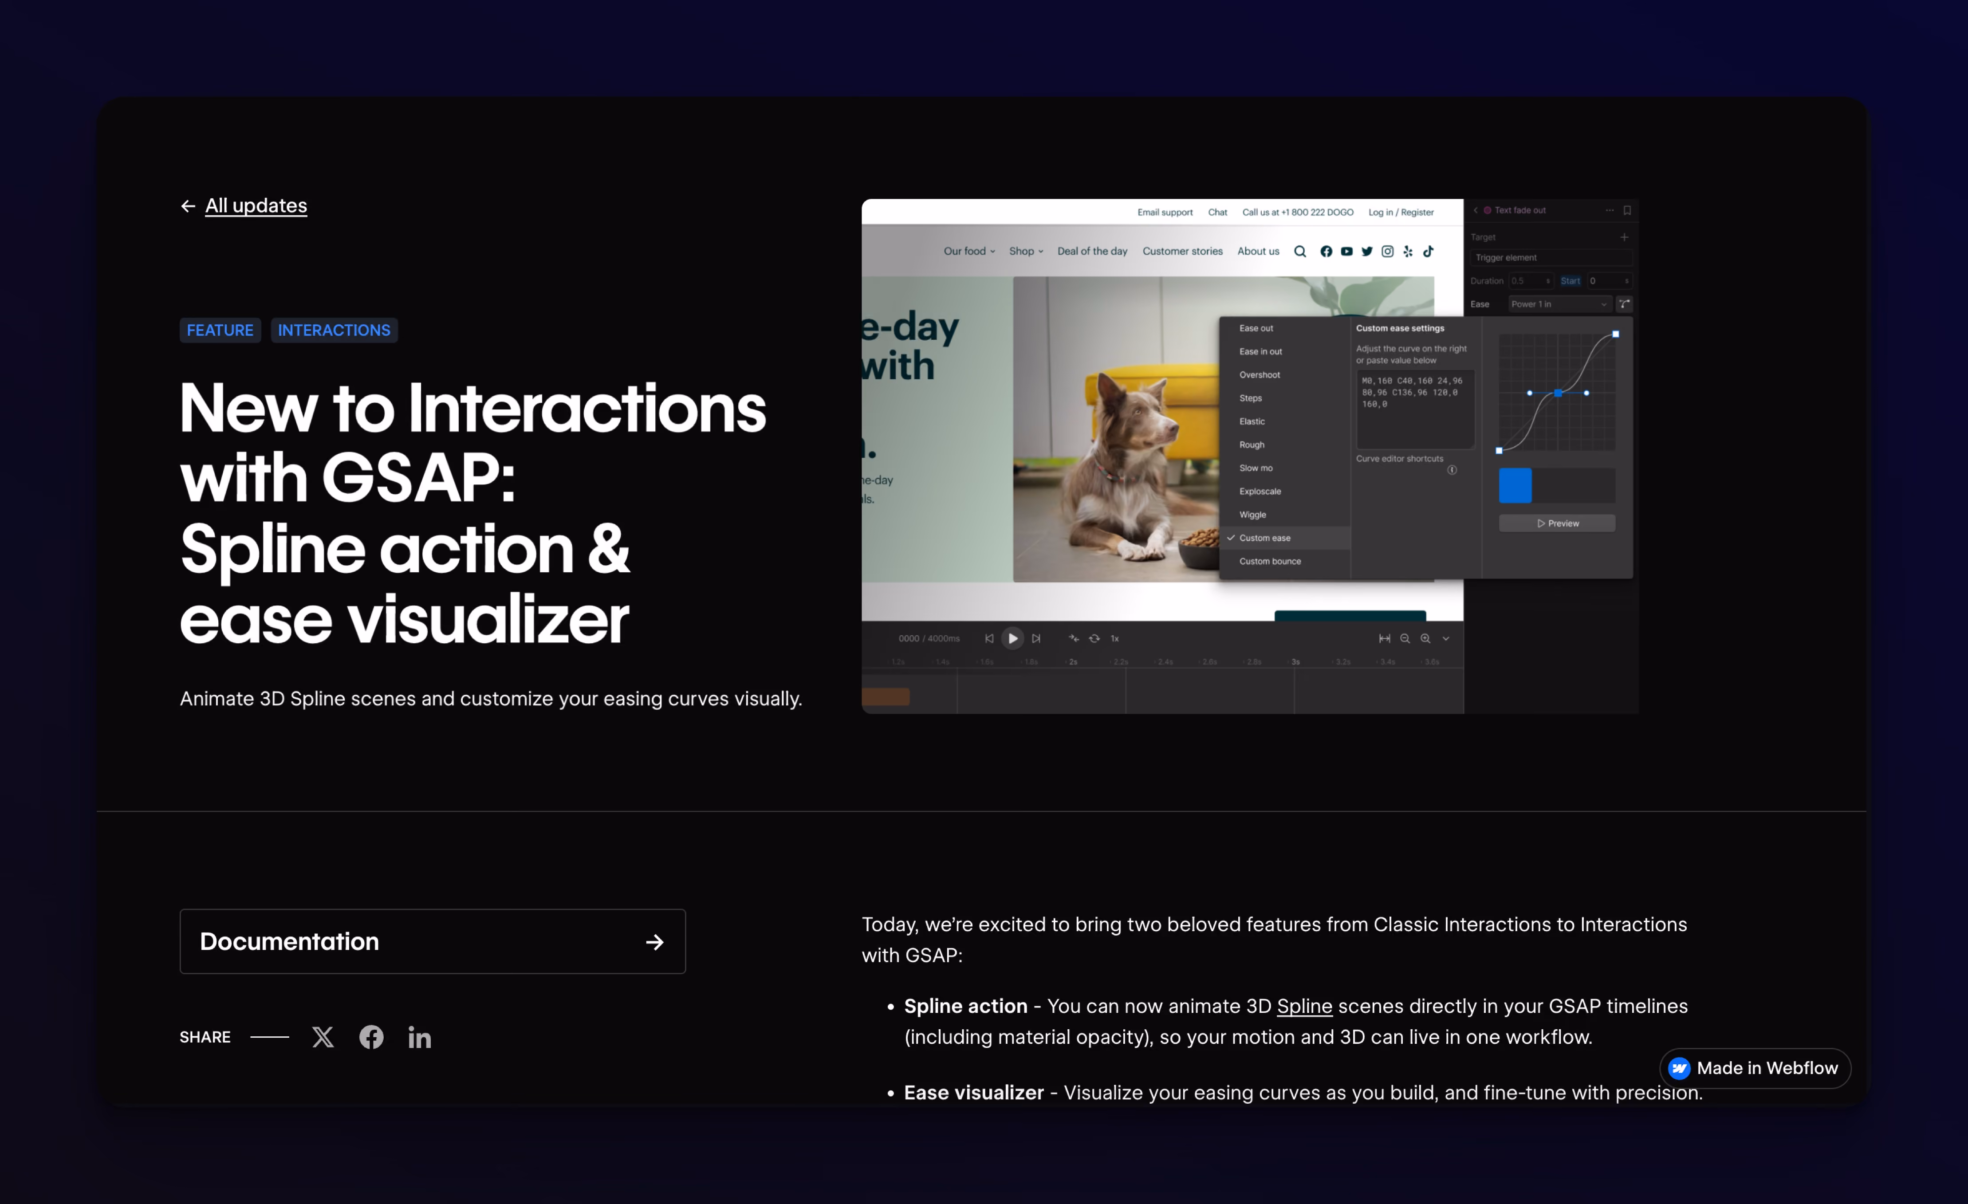Select the checked Custom ease option
Image resolution: width=1968 pixels, height=1204 pixels.
[1284, 538]
